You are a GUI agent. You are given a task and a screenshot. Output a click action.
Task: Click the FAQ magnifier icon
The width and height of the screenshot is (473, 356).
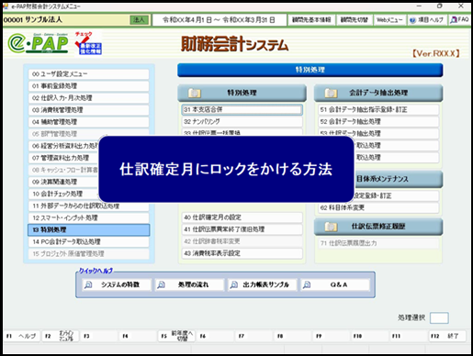point(454,20)
